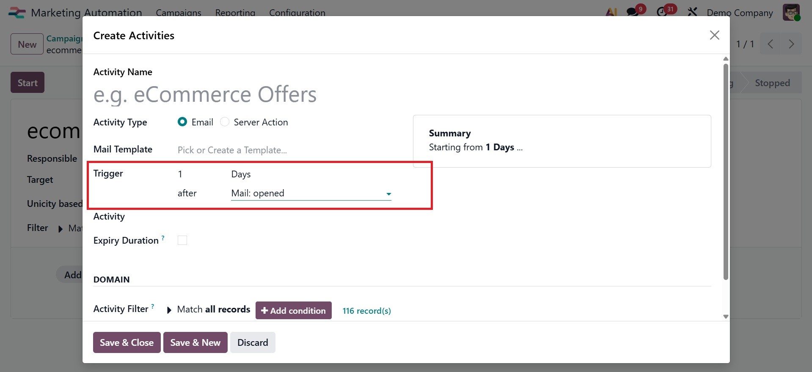Open the activities clock icon
This screenshot has width=812, height=372.
coord(662,12)
